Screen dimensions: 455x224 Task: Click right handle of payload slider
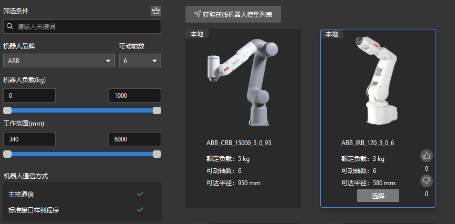(x=157, y=110)
